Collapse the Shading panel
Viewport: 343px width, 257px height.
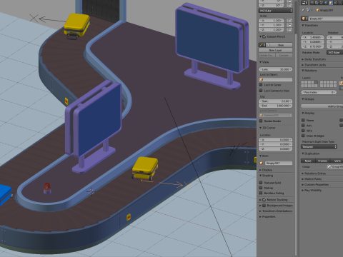pos(261,176)
